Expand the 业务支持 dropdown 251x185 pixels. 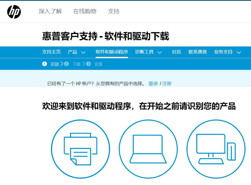coord(227,52)
